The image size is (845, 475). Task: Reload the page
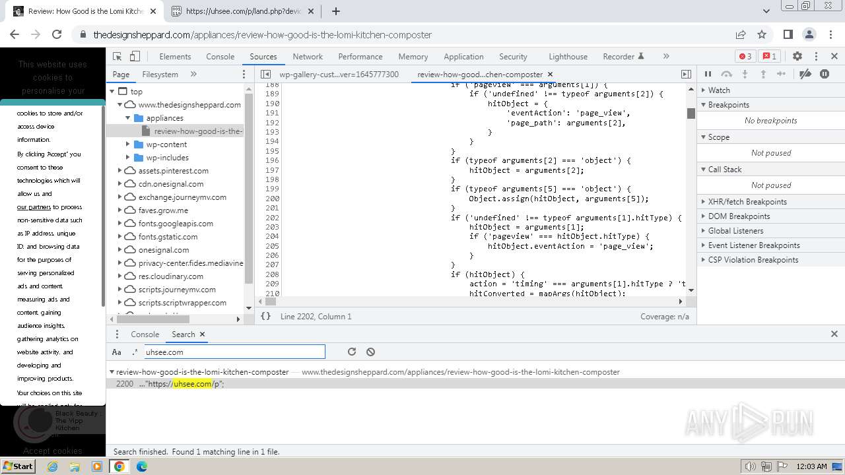click(57, 34)
